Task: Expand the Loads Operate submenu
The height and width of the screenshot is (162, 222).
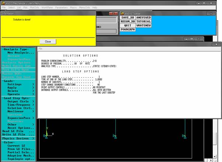Action: pos(21,94)
